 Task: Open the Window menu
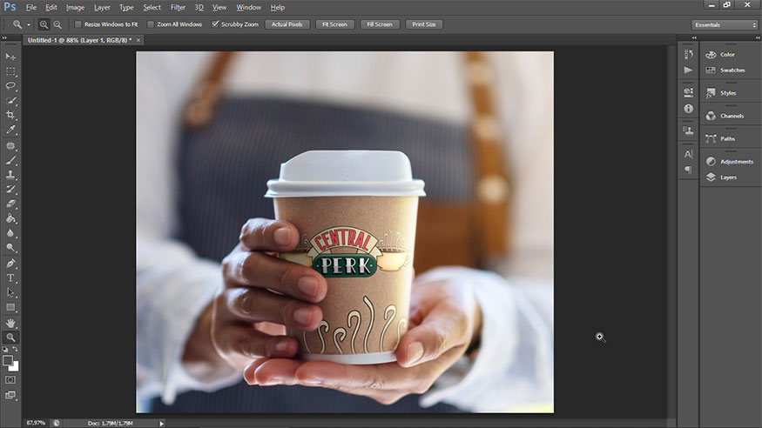point(248,7)
